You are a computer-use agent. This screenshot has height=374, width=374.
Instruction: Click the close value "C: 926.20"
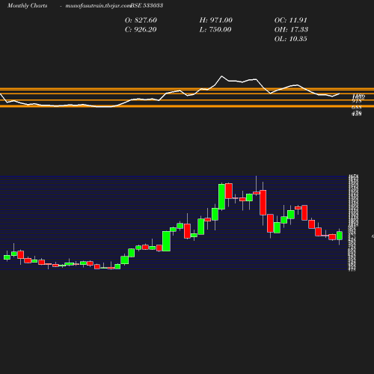click(x=141, y=30)
